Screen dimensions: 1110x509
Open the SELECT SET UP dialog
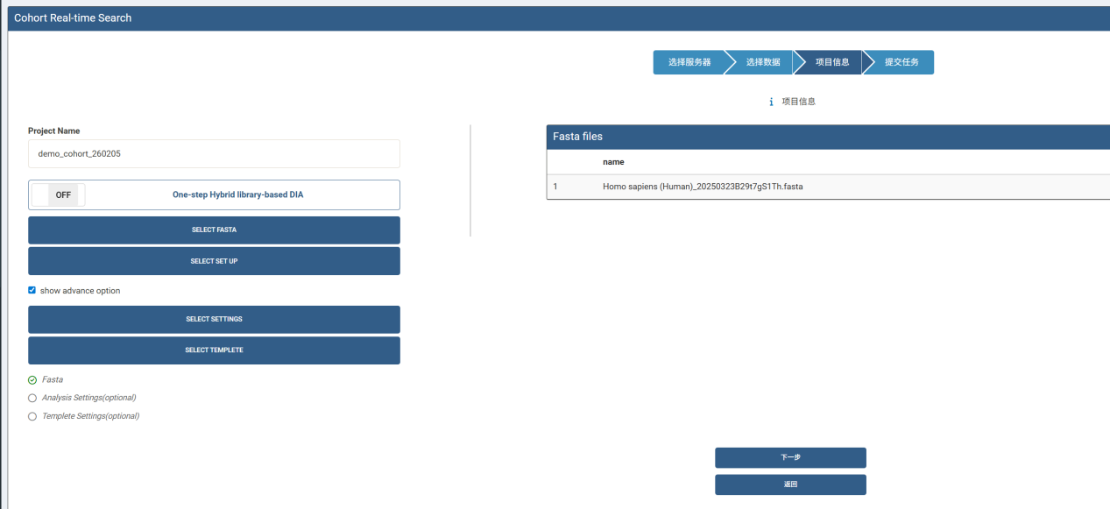pyautogui.click(x=214, y=261)
